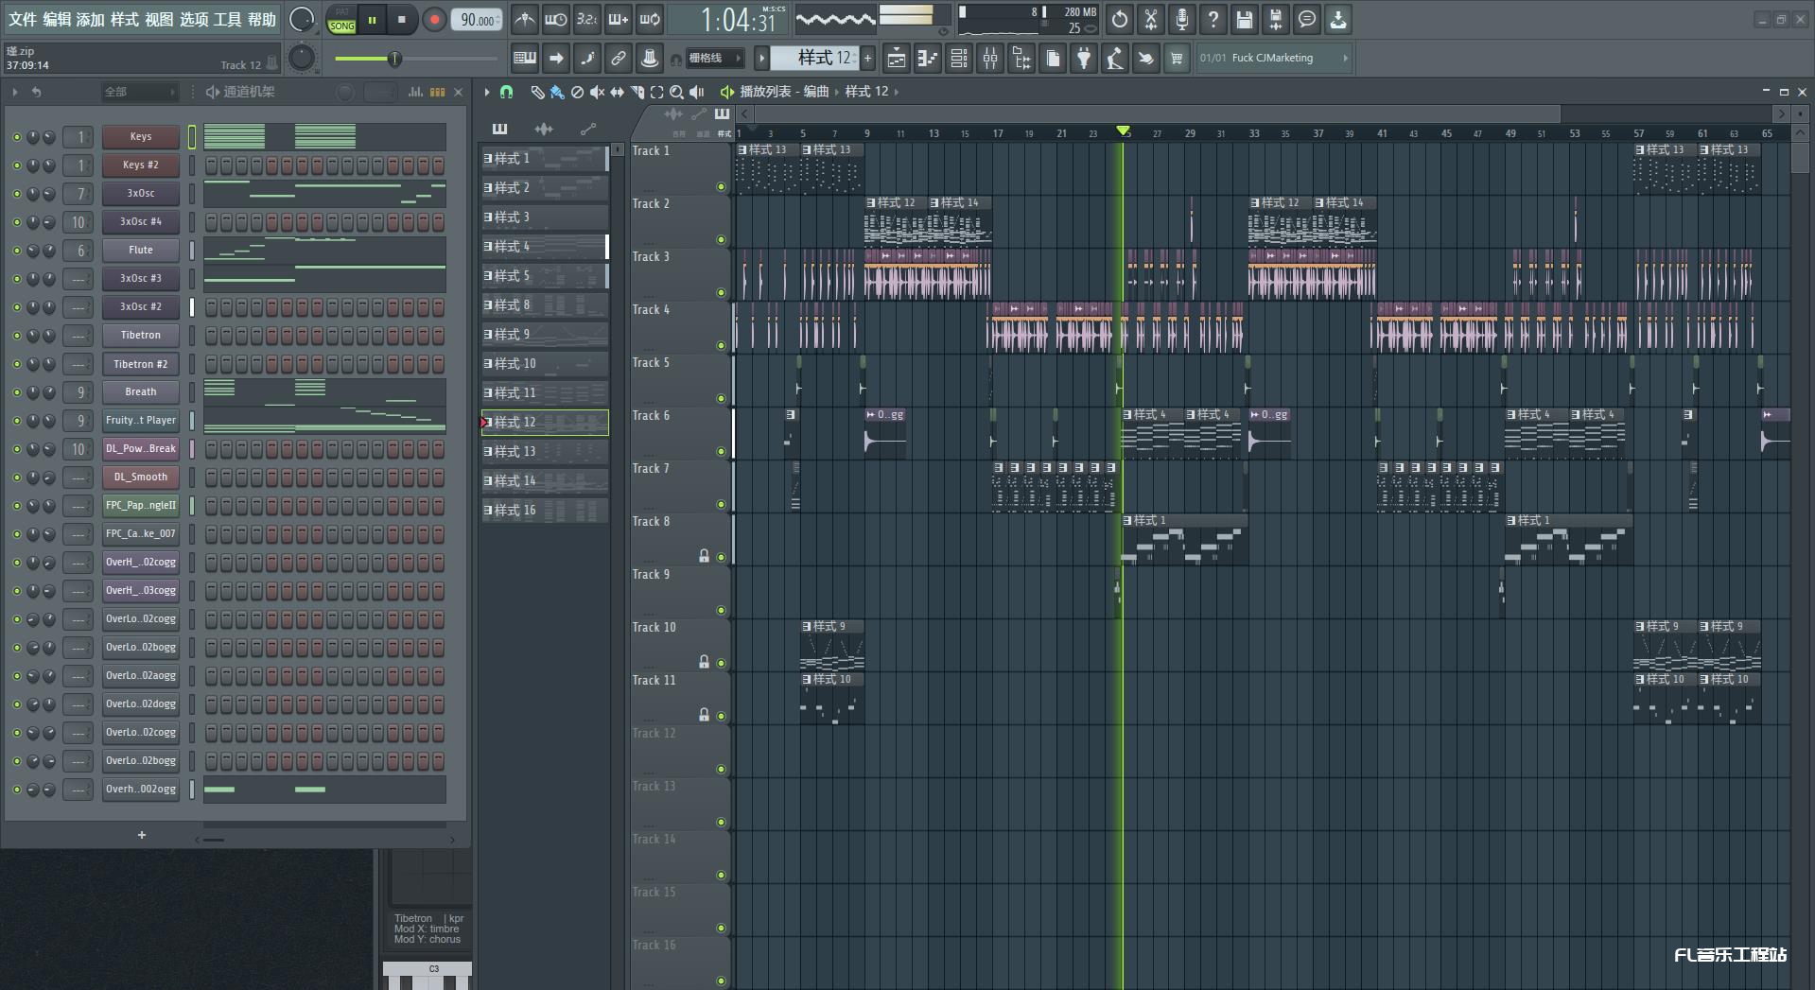This screenshot has width=1815, height=990.
Task: Open the 选项 menu
Action: [193, 19]
